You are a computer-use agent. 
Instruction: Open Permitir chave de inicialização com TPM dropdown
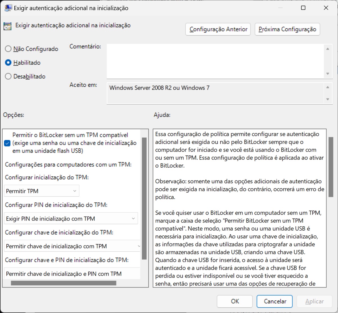point(72,246)
